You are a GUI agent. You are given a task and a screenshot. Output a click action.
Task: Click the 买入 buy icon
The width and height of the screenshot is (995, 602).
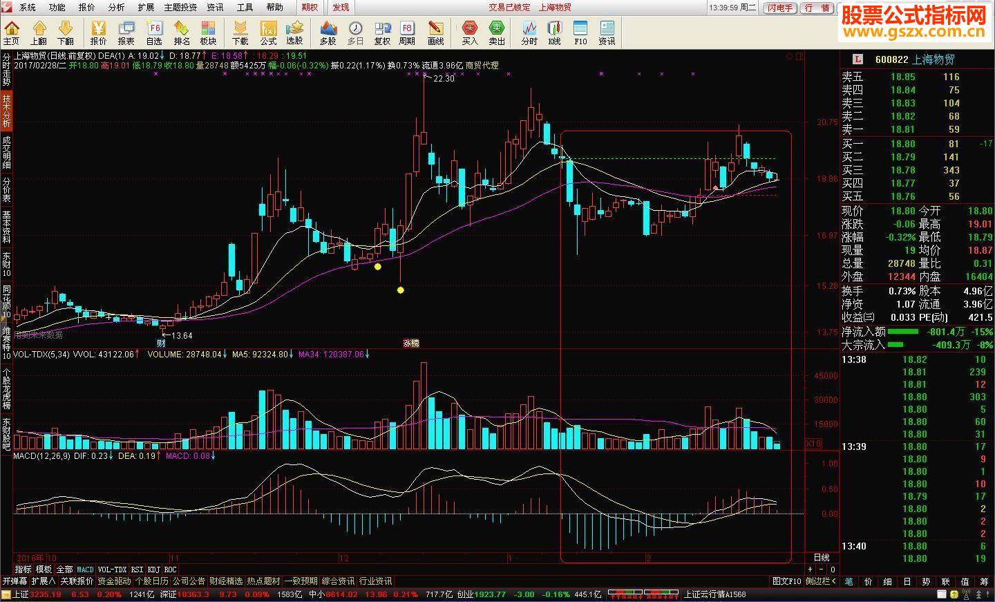coord(470,32)
